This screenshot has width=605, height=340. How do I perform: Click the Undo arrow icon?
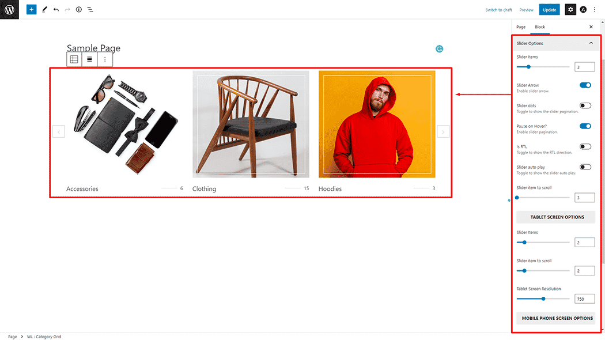pyautogui.click(x=56, y=9)
